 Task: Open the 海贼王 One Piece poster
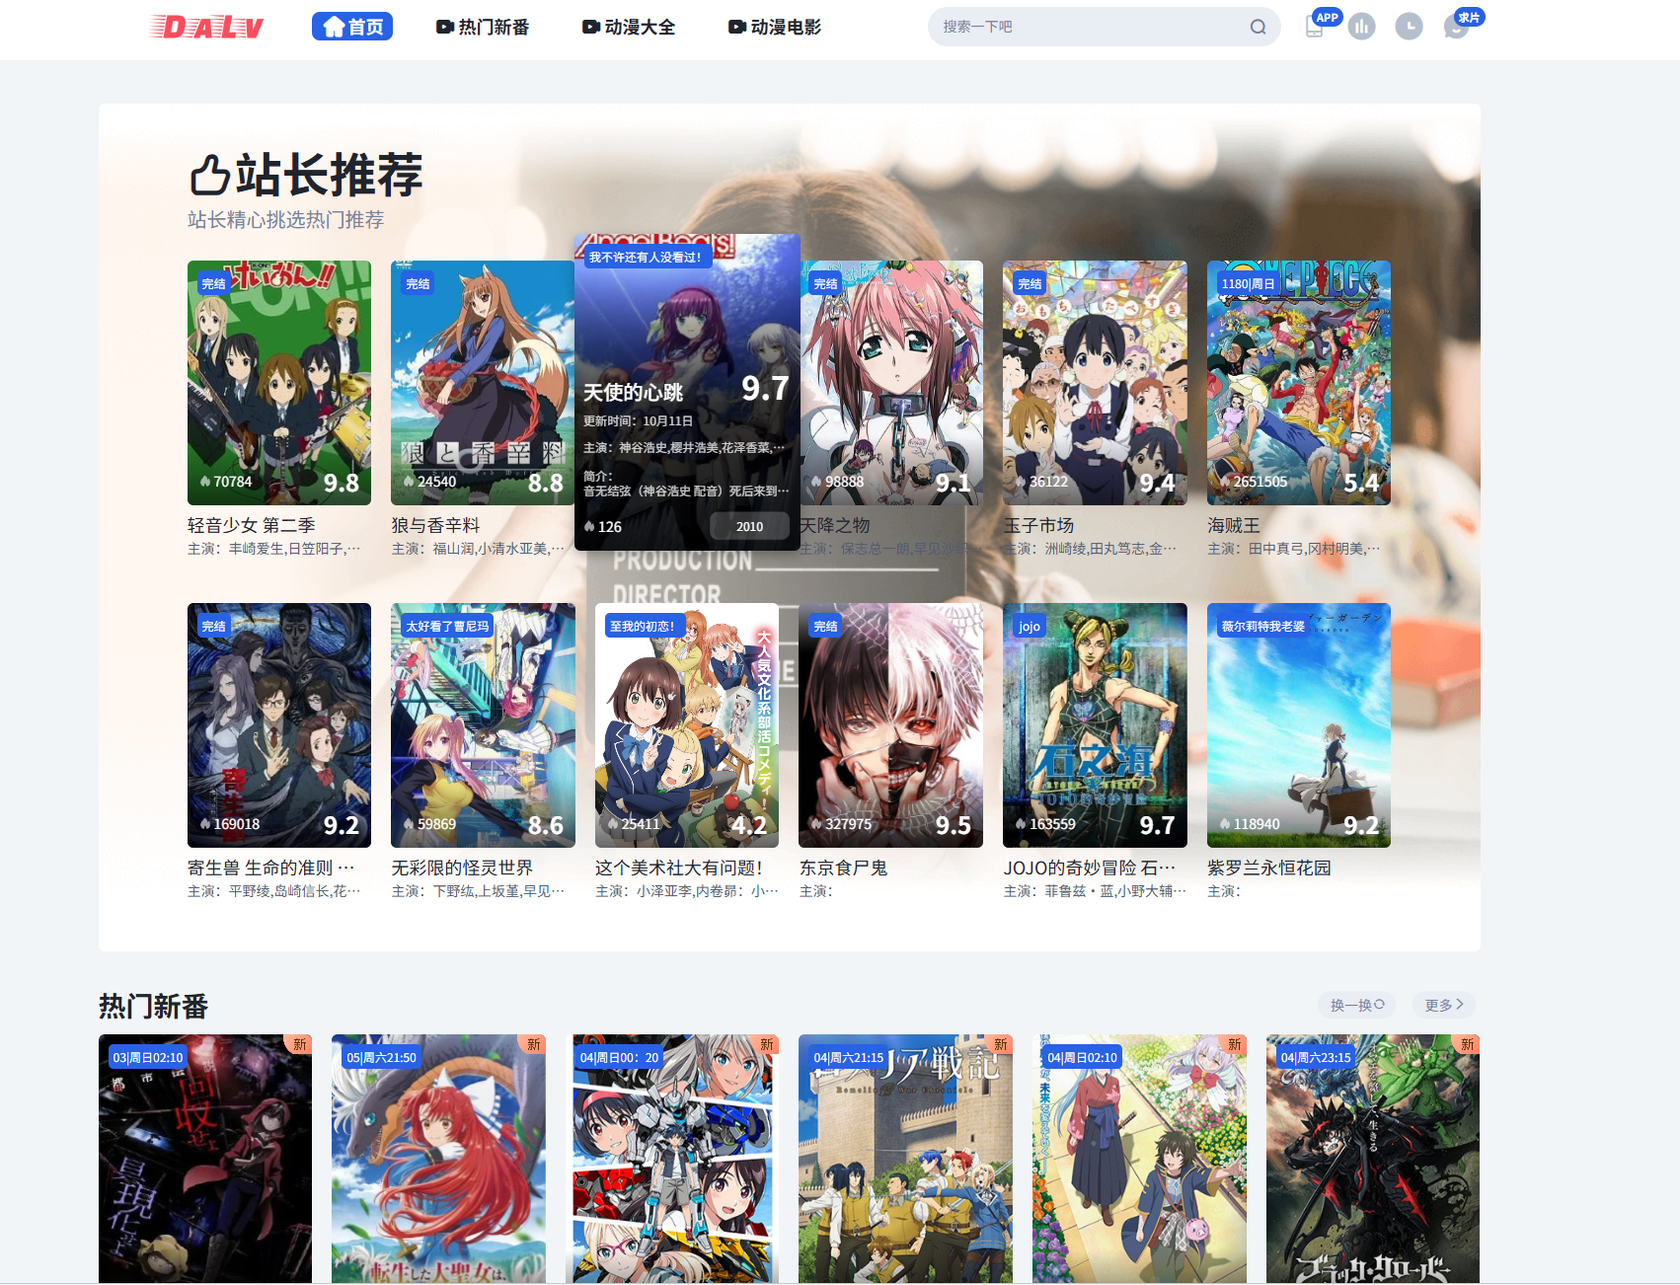(x=1299, y=383)
